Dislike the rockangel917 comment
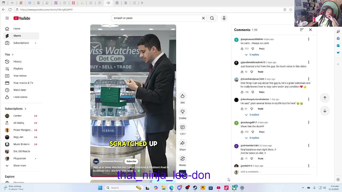 pos(253,132)
